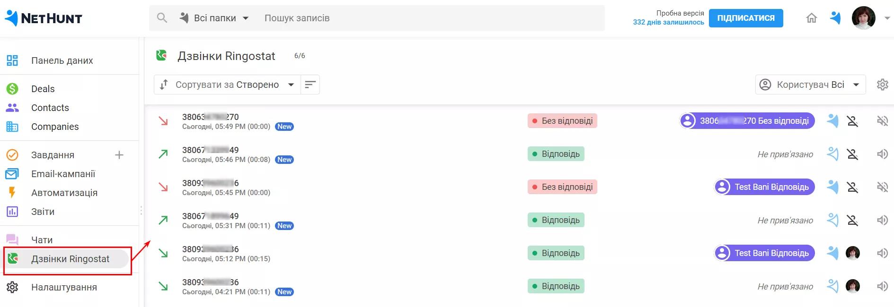Screen dimensions: 894x307
Task: Open the 'Користувач Всі' filter dropdown
Action: pyautogui.click(x=810, y=85)
